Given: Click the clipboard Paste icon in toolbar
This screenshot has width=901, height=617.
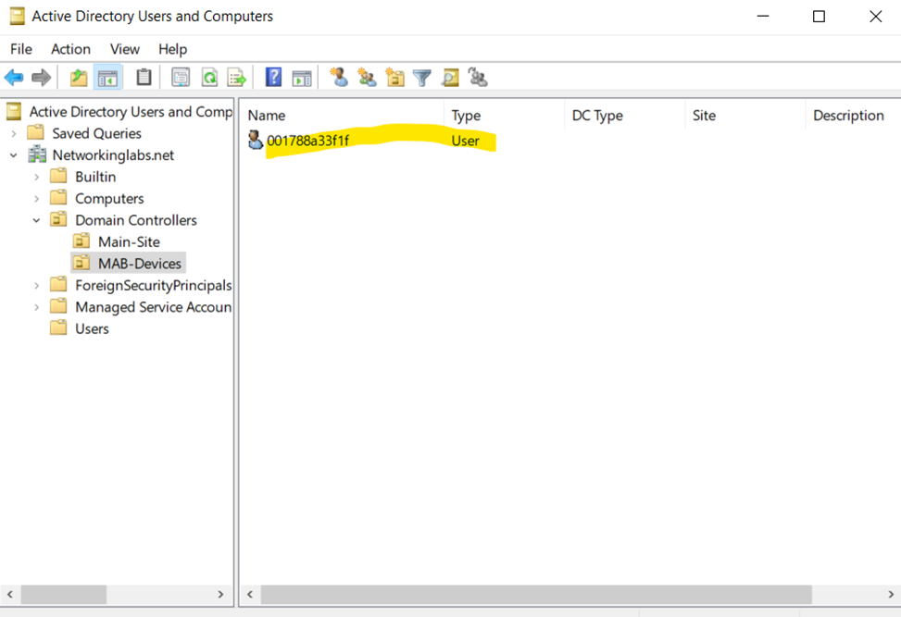Looking at the screenshot, I should coord(144,78).
